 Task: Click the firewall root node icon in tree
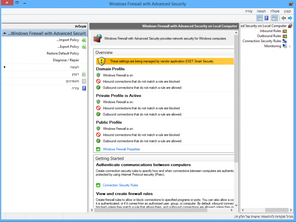pos(290,26)
